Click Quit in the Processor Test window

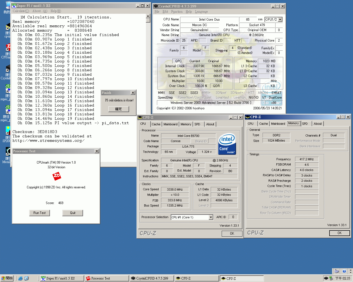pos(73,213)
